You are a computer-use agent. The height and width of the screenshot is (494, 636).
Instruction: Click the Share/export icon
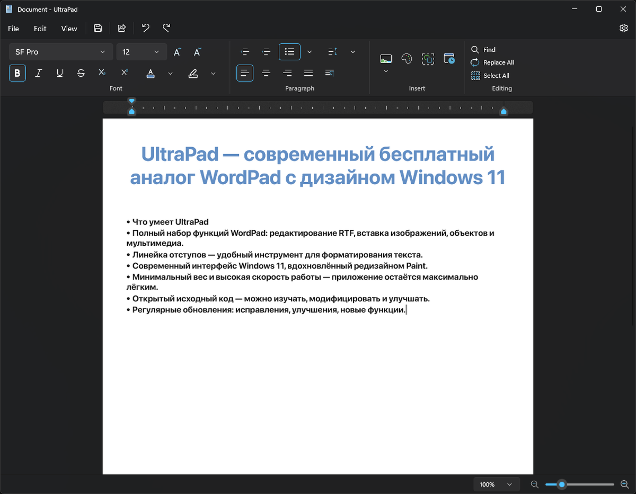(121, 28)
